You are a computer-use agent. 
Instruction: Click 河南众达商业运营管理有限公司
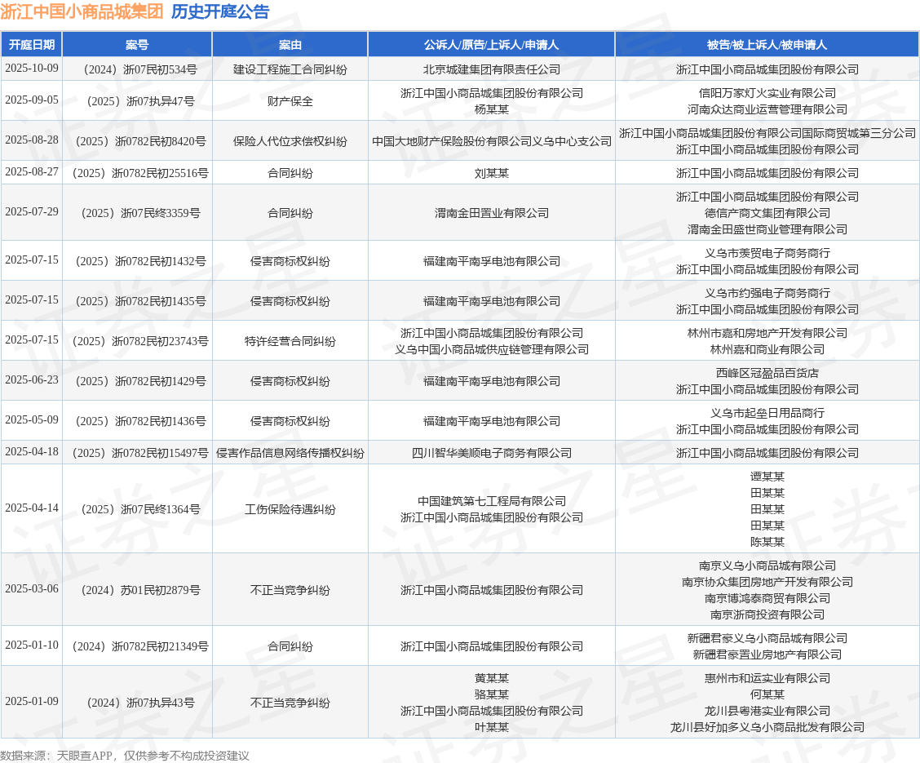pyautogui.click(x=767, y=109)
